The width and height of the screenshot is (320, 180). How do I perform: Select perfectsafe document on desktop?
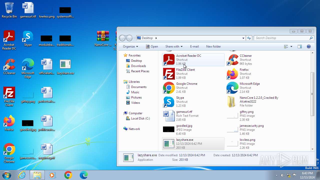(47, 95)
